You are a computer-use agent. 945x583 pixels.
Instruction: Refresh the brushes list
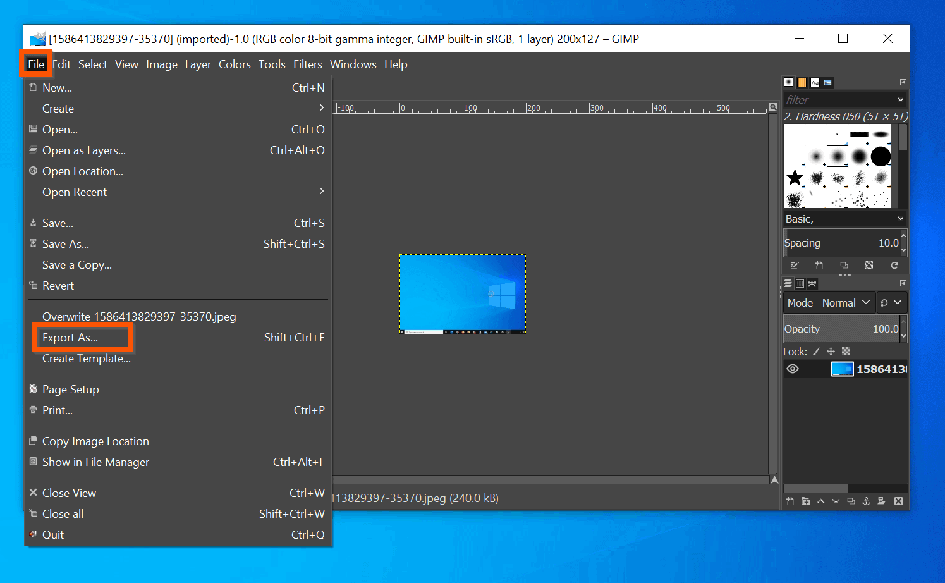(x=895, y=266)
